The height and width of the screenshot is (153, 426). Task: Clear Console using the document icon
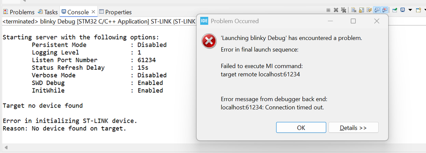click(x=354, y=10)
